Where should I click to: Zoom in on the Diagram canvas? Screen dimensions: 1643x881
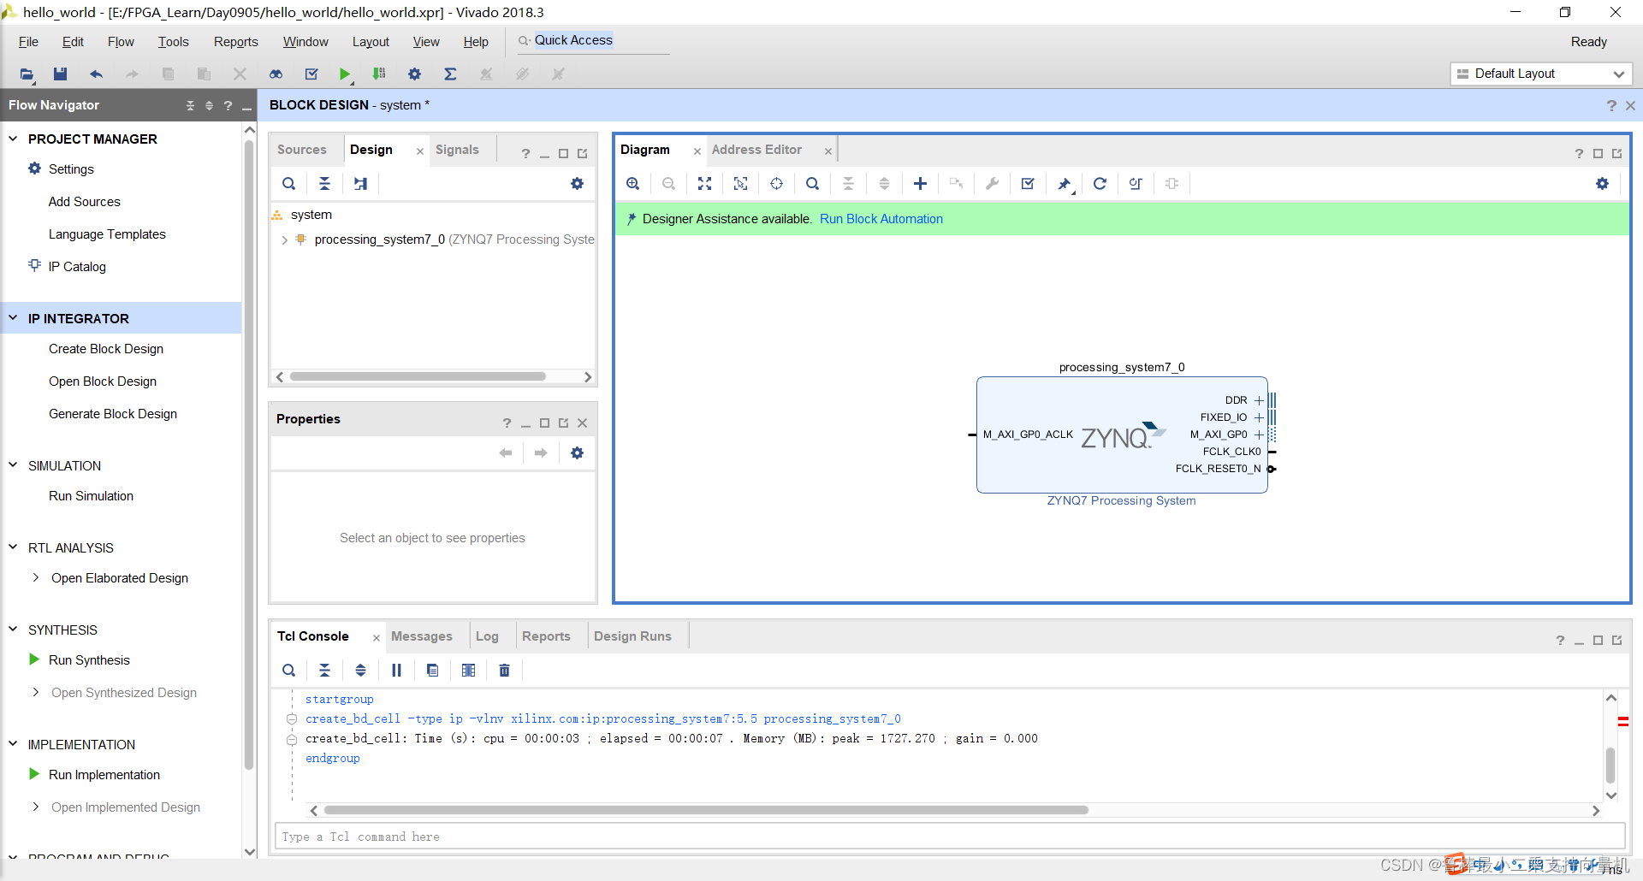coord(633,184)
